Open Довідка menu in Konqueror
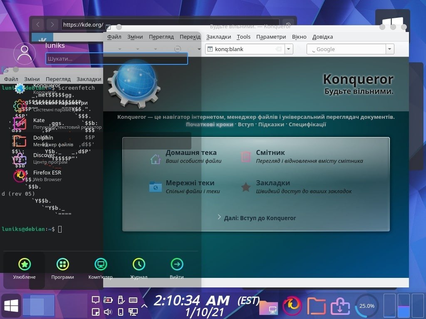Viewport: 426px width, 319px height. pyautogui.click(x=322, y=37)
